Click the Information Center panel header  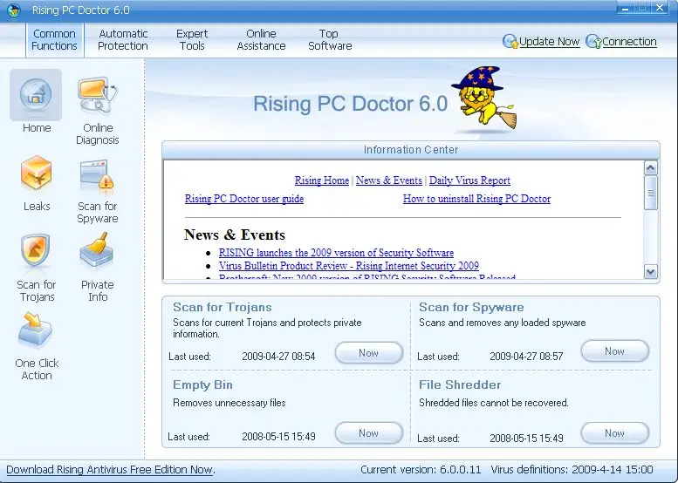point(411,150)
